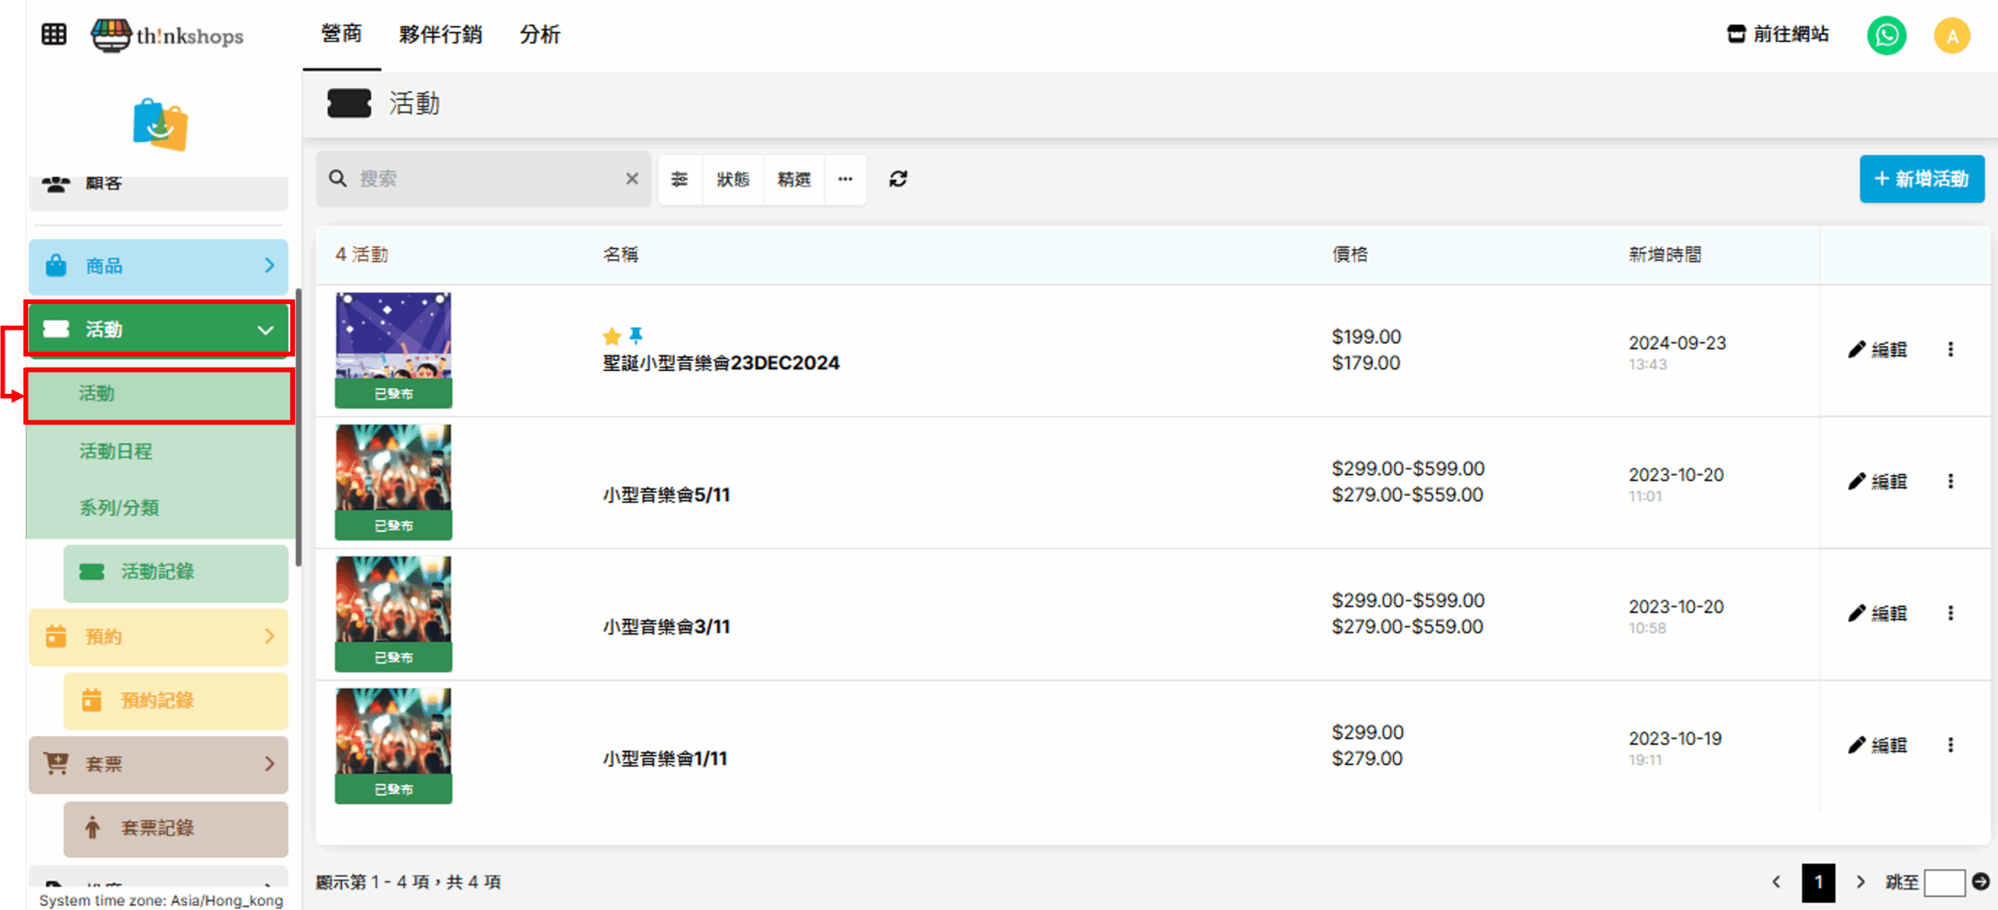The width and height of the screenshot is (1998, 910).
Task: Click the go-to-page arrow icon
Action: tap(1980, 881)
